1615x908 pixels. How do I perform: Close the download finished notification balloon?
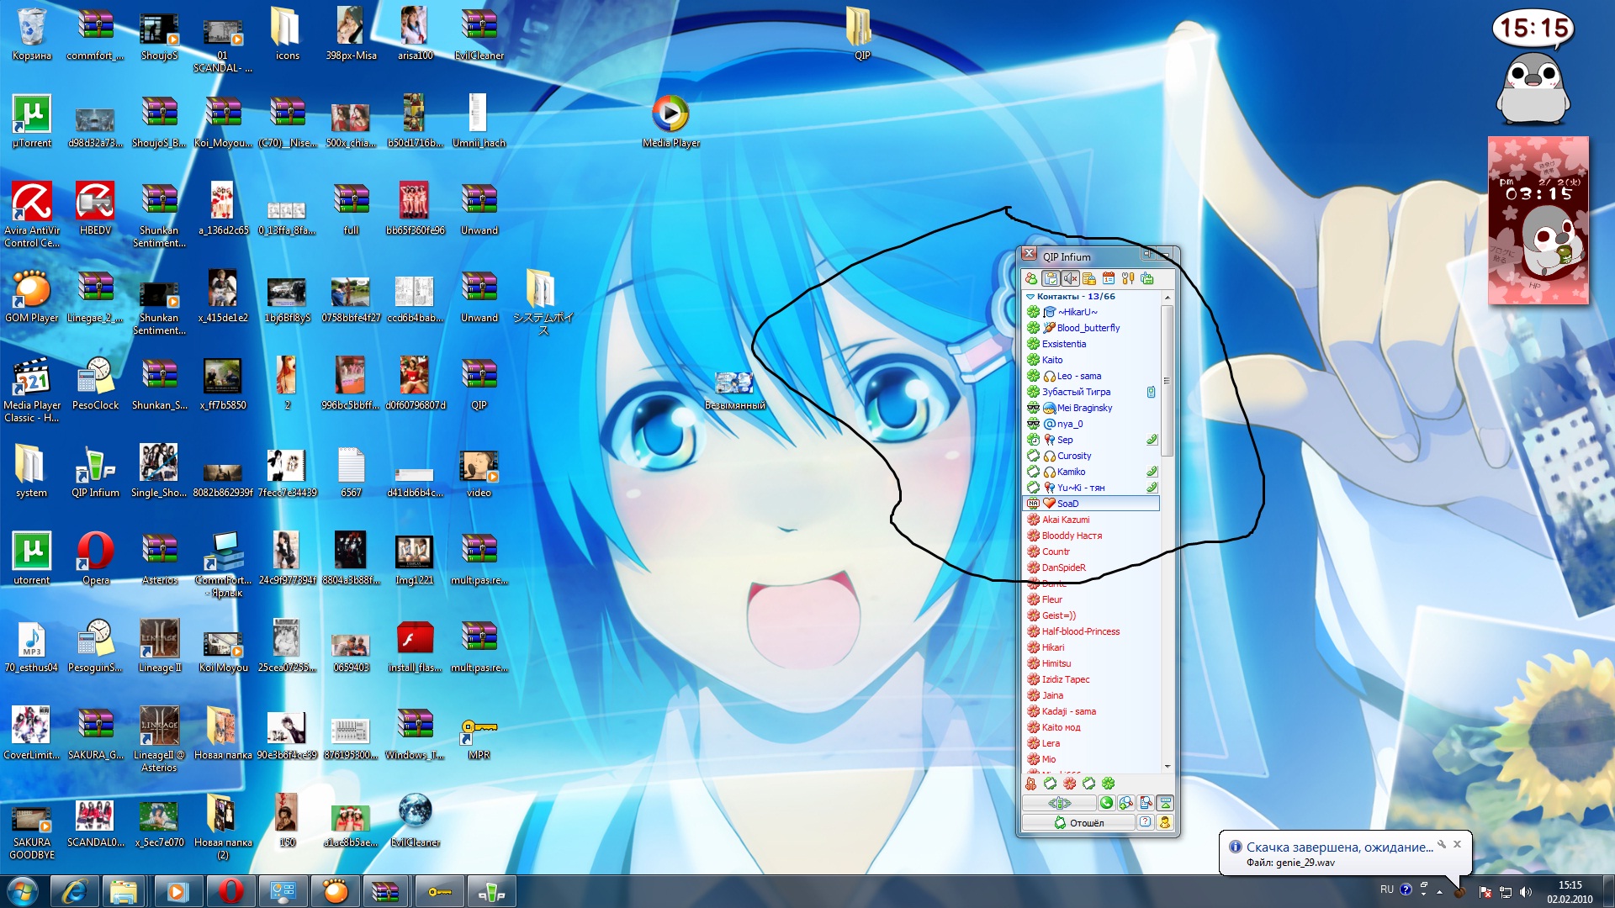click(x=1458, y=844)
